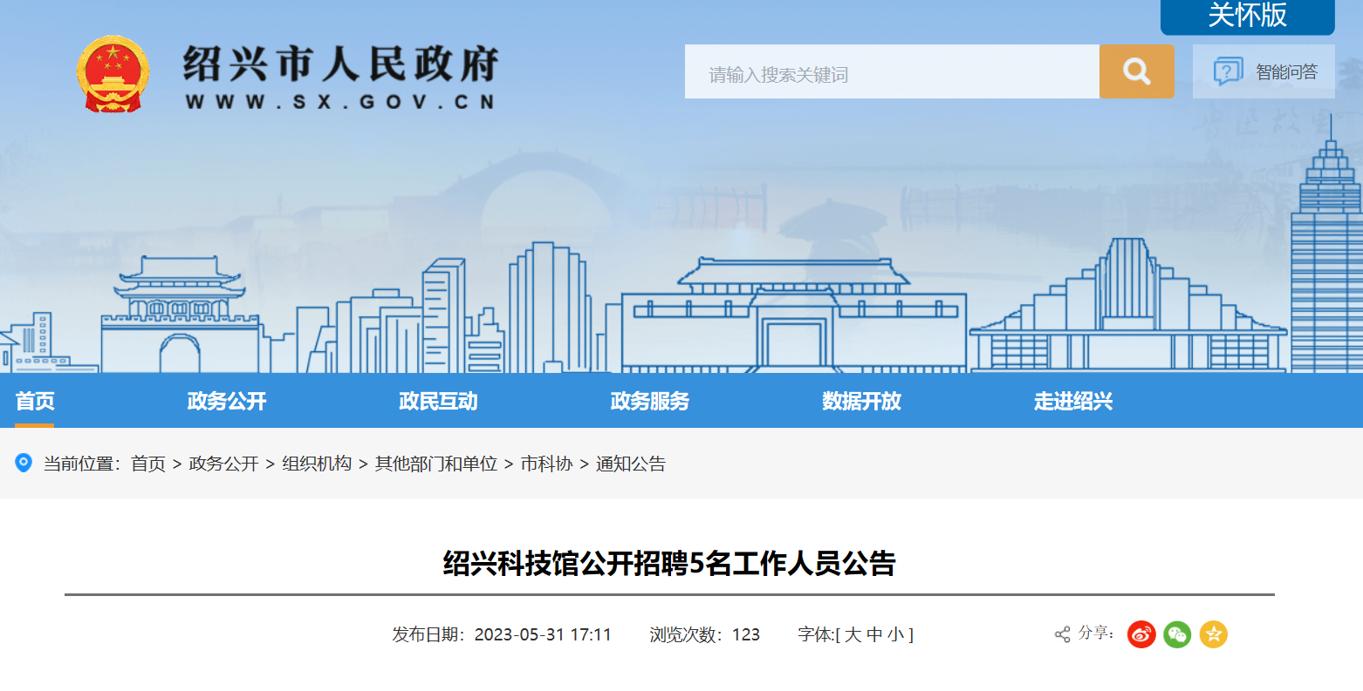Click the share arrow icon beside 分享
Screen dimensions: 1363x691
point(1062,634)
